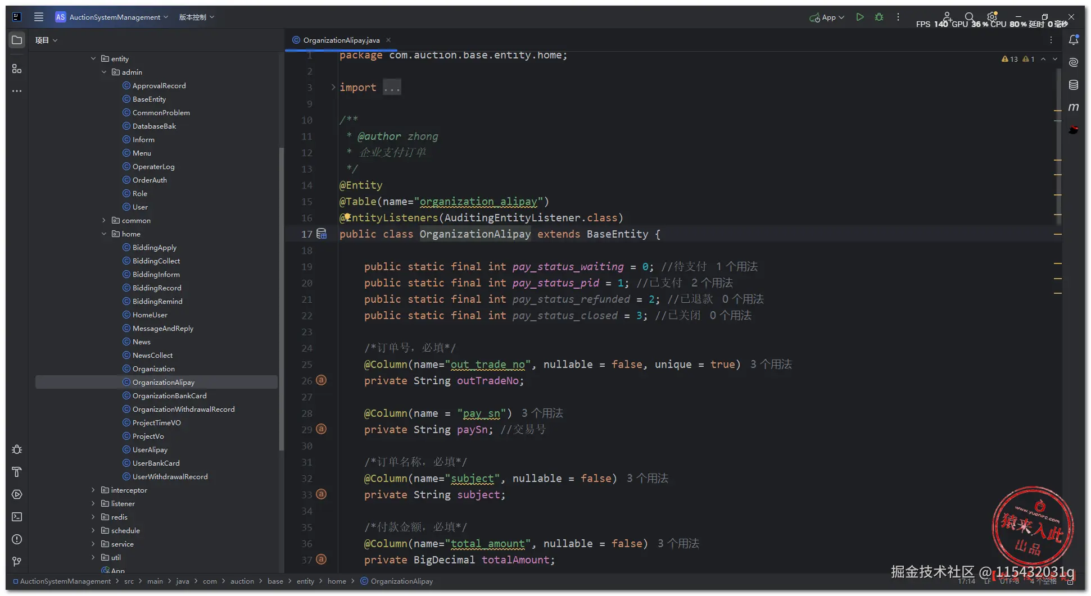Open the AI Assistant panel
Image resolution: width=1091 pixels, height=596 pixels.
[x=1074, y=62]
